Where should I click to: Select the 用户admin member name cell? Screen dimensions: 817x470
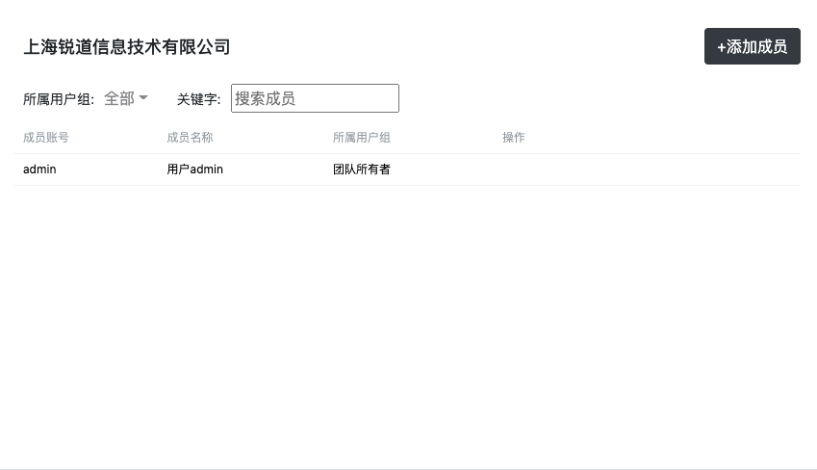pyautogui.click(x=194, y=170)
